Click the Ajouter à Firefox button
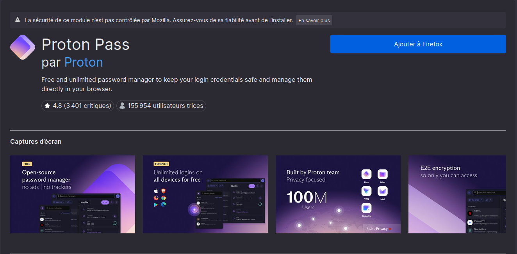The width and height of the screenshot is (517, 254). click(418, 44)
